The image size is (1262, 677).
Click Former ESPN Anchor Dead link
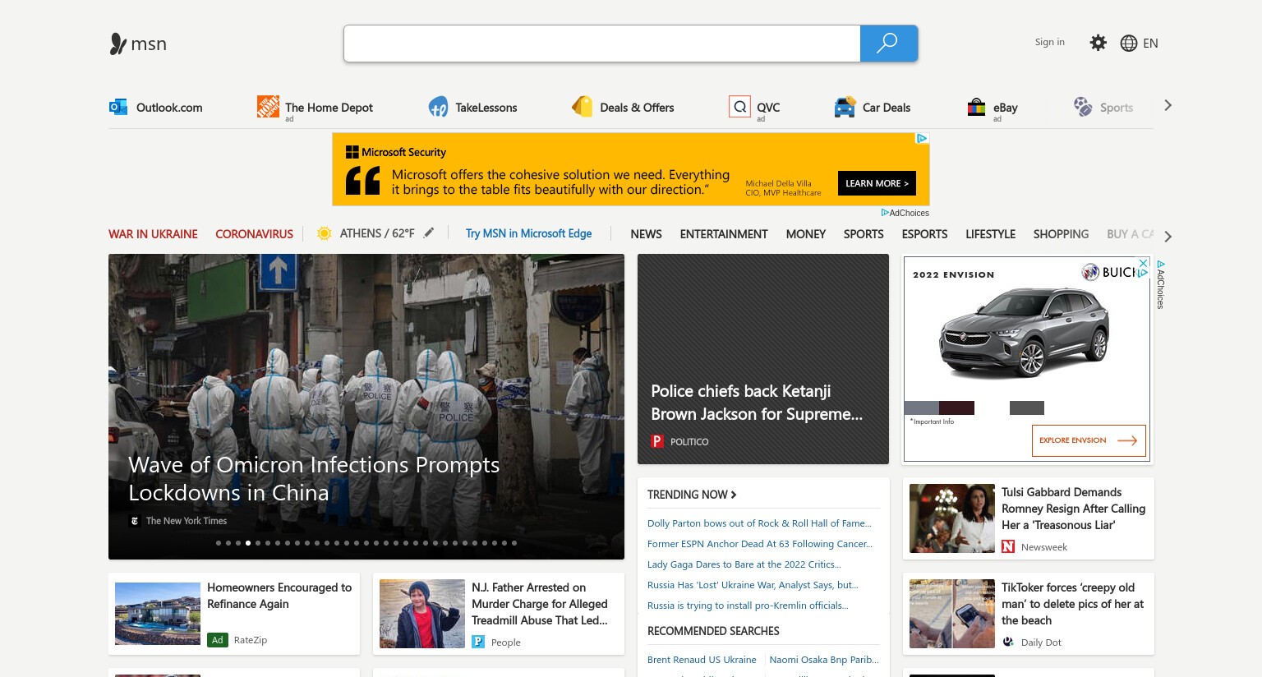click(760, 544)
